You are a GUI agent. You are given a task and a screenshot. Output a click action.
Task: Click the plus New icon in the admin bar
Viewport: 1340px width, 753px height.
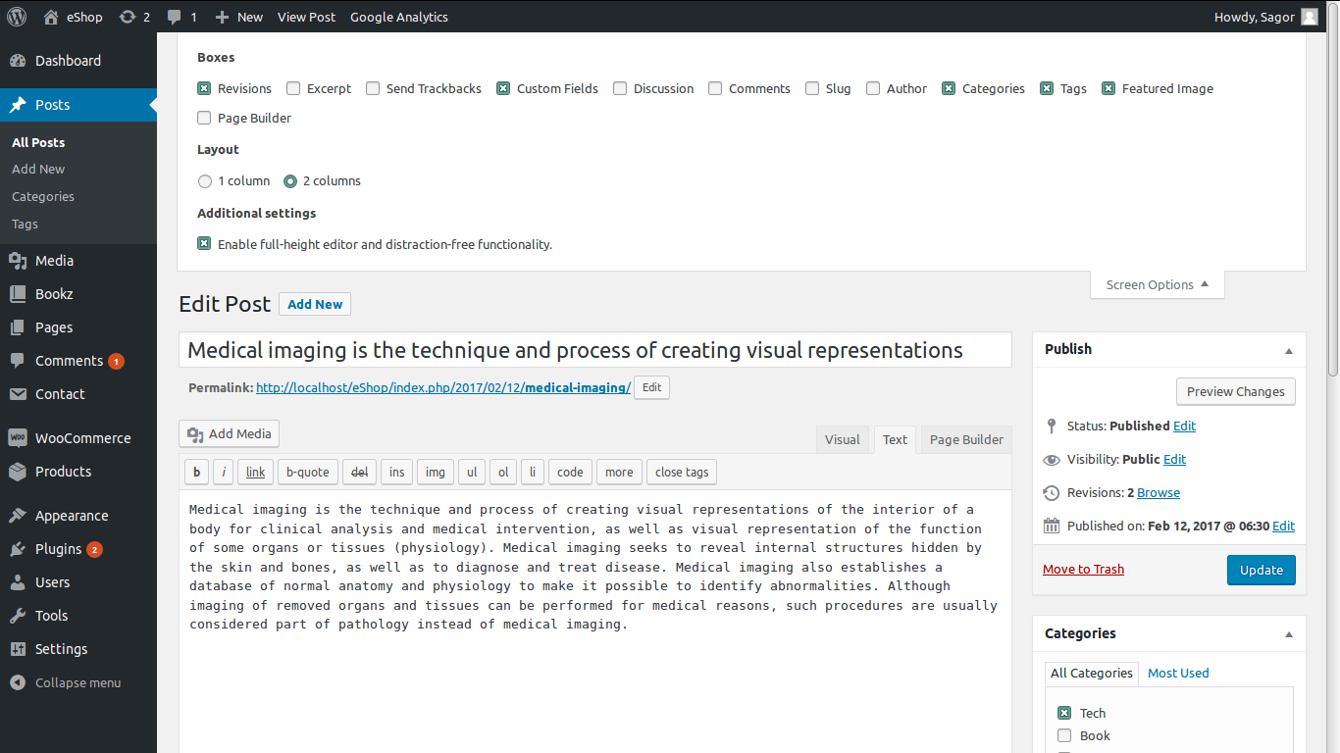point(222,17)
